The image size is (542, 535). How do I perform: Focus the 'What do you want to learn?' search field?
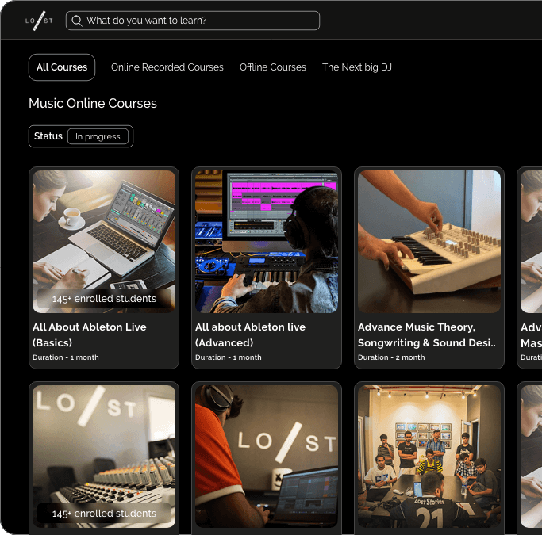tap(193, 21)
